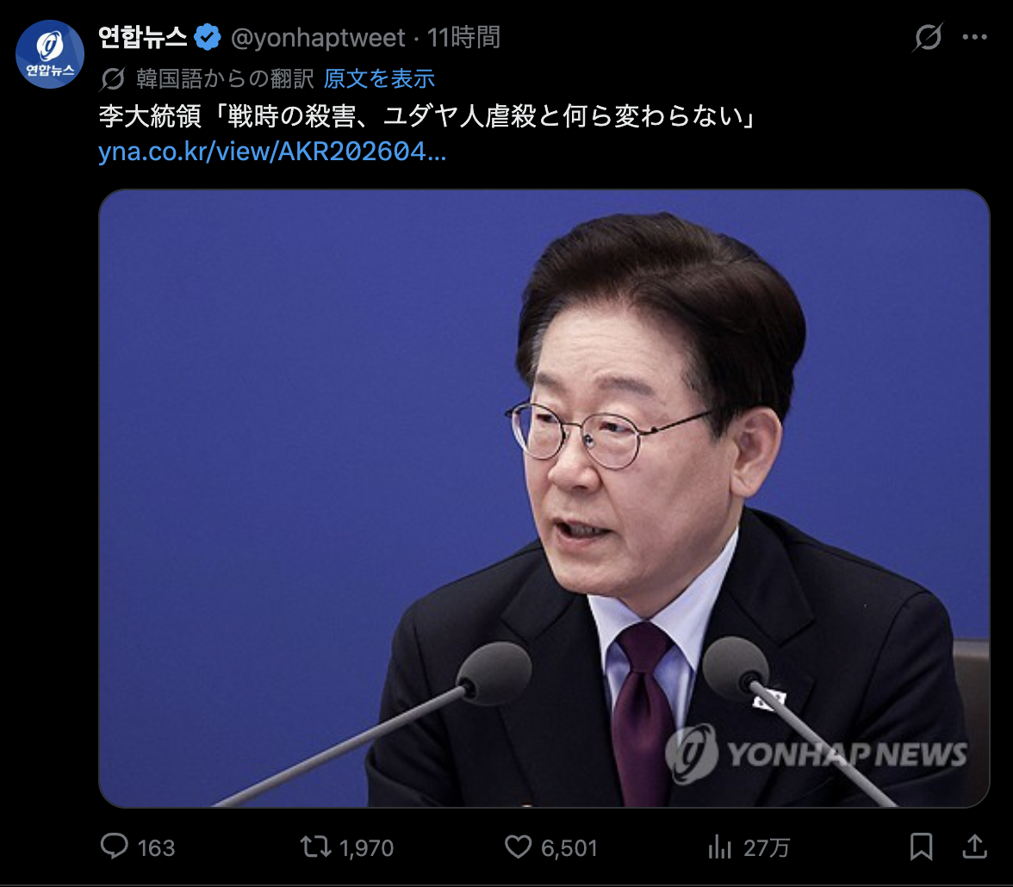
Task: Click the blue verified badge
Action: [208, 37]
